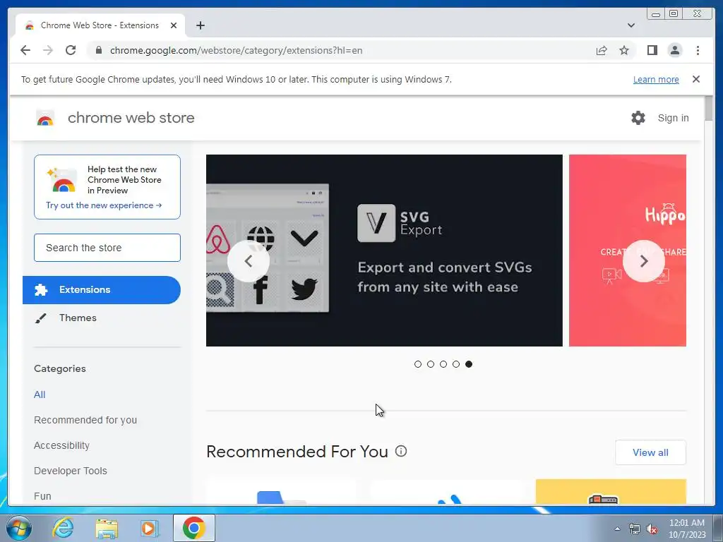Viewport: 723px width, 542px height.
Task: Open web store settings gear
Action: pyautogui.click(x=638, y=118)
